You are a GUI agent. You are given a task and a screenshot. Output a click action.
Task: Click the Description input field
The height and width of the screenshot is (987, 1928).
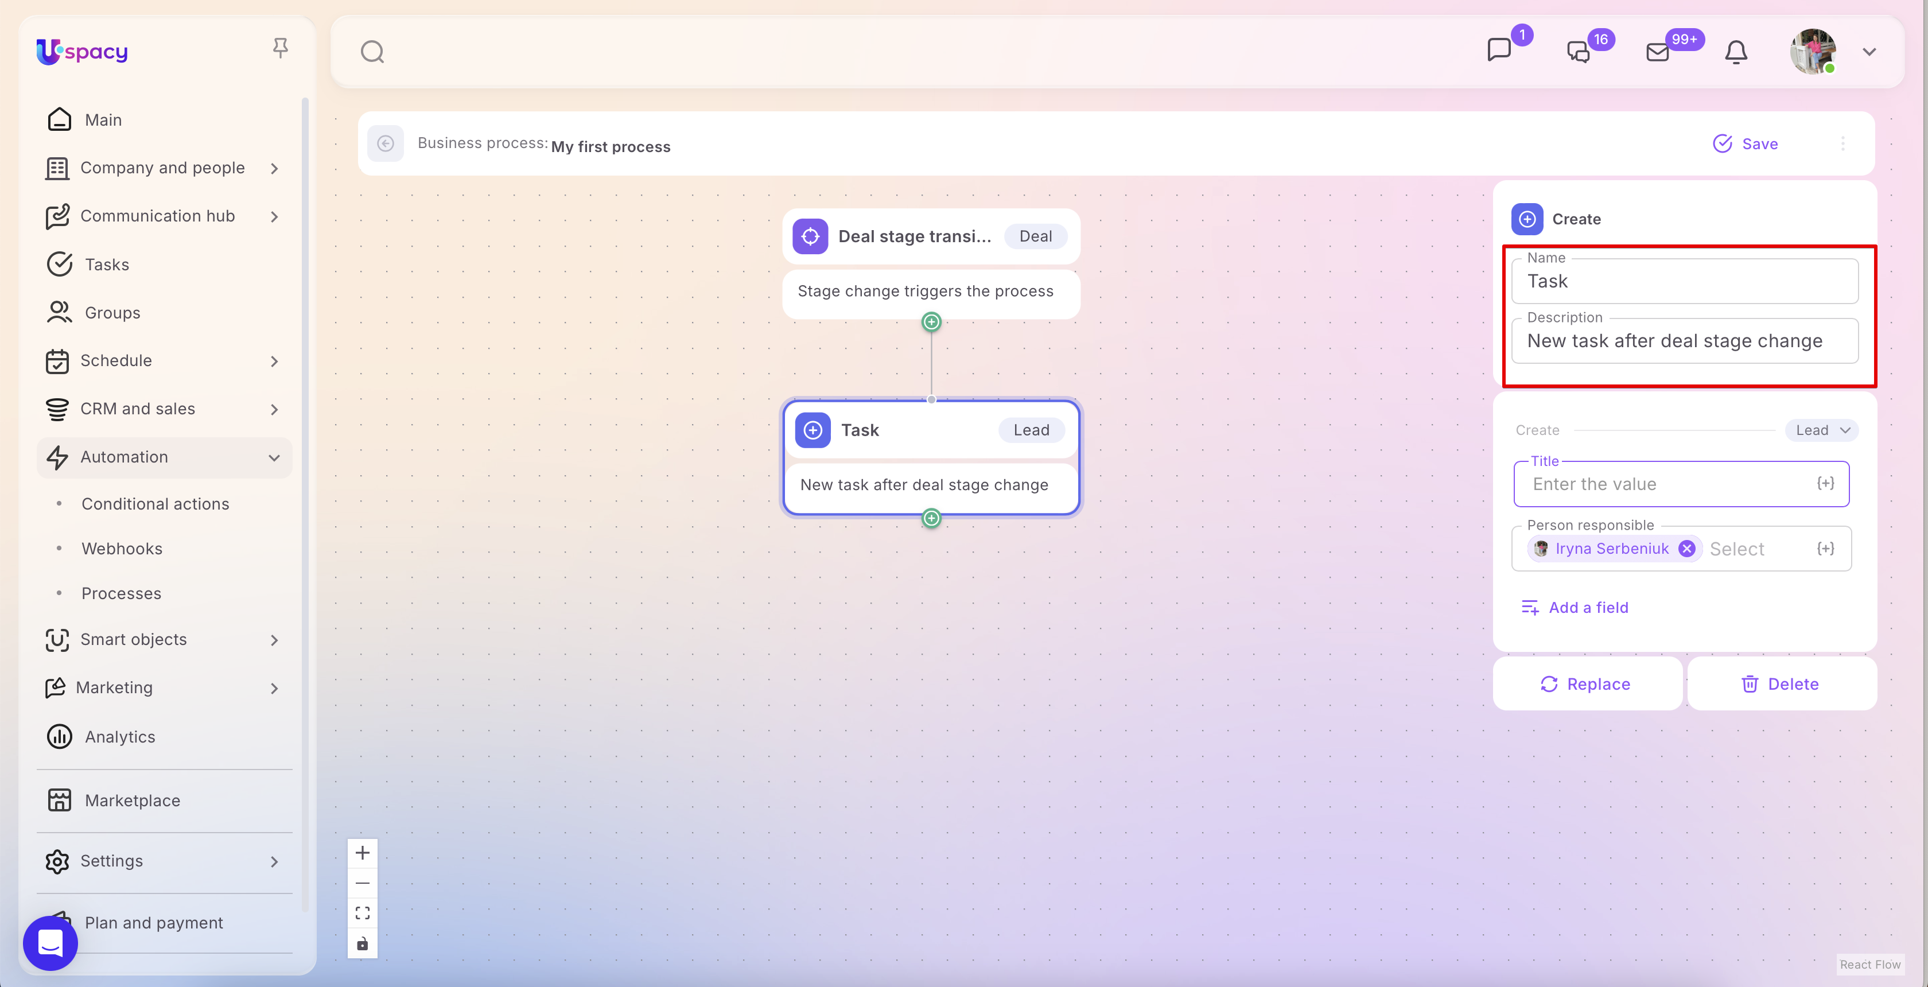1684,341
